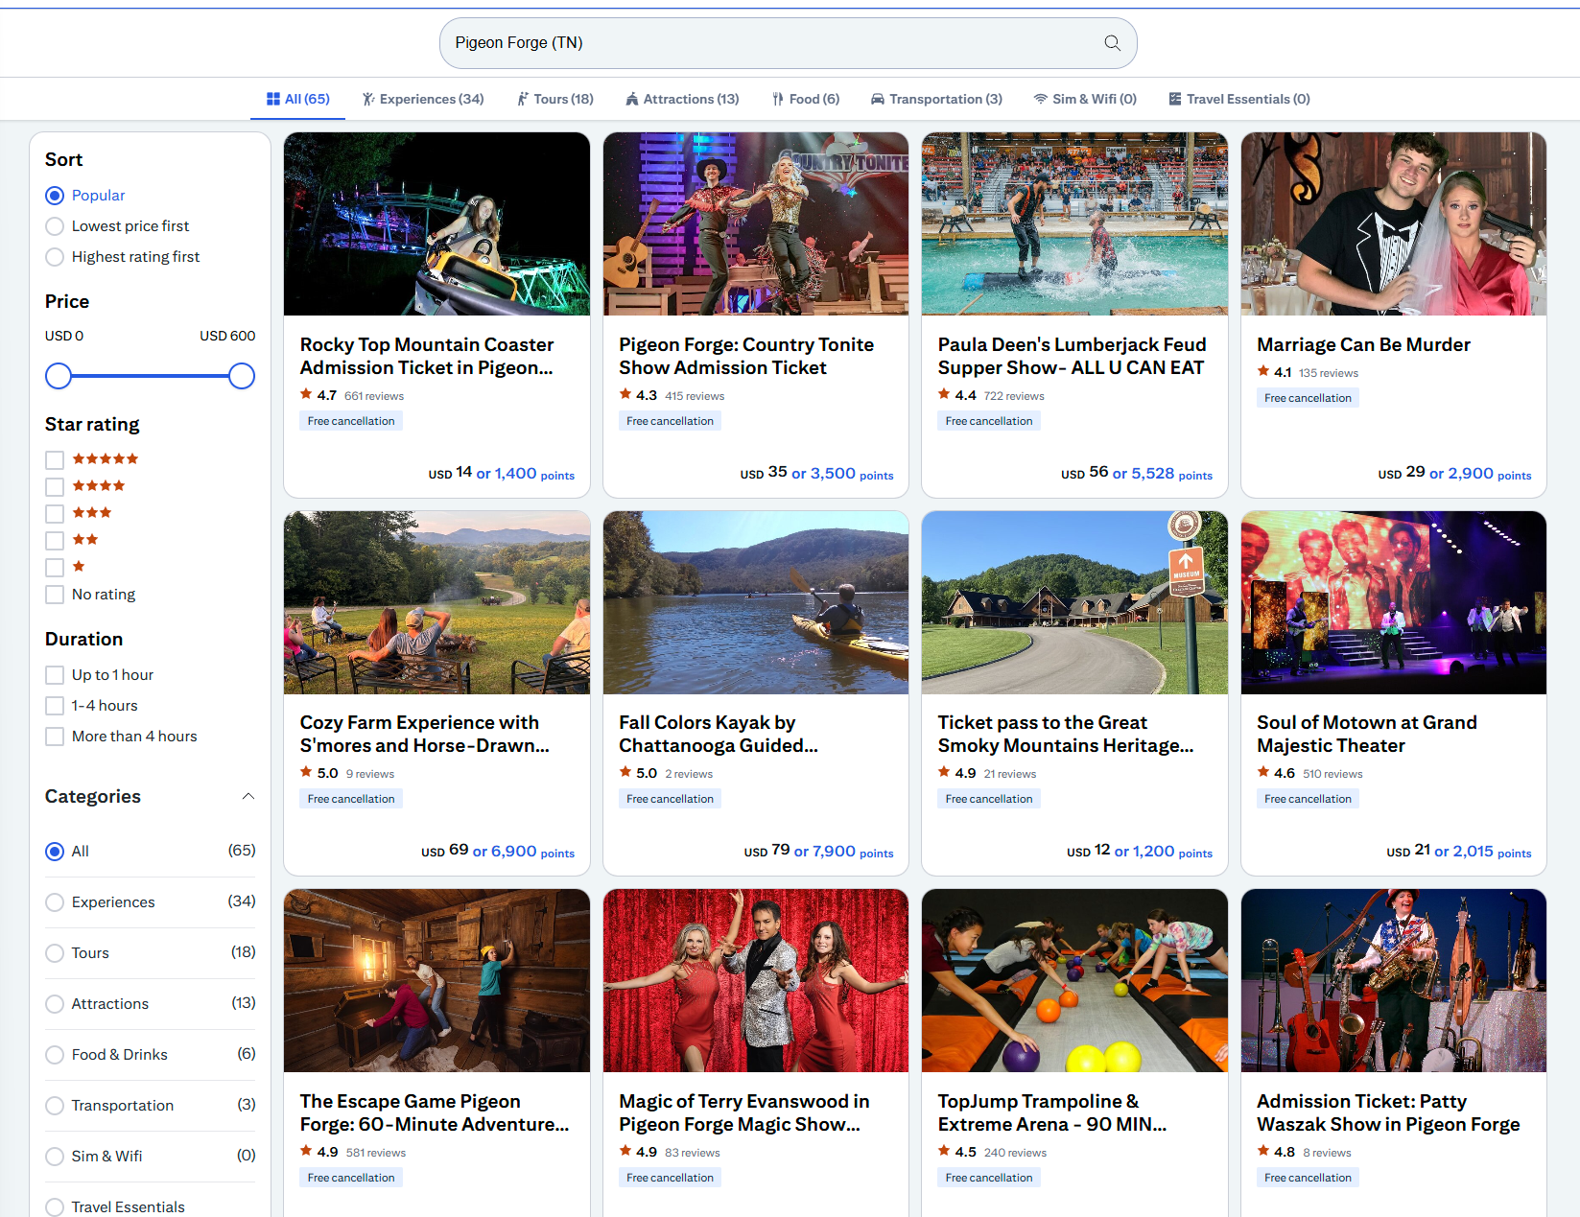
Task: Click minimum price slider handle
Action: pyautogui.click(x=59, y=376)
